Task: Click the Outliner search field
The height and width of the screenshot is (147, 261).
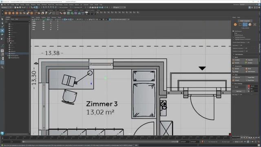Action: tap(18, 22)
